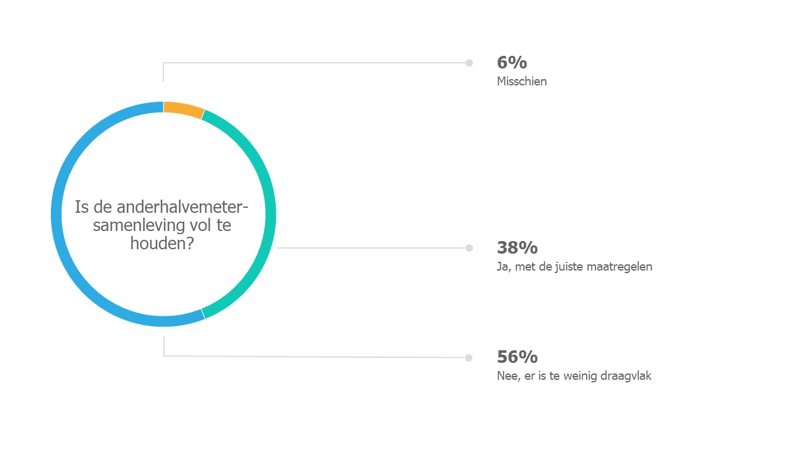Click the 56% percentage label
804x452 pixels.
click(517, 357)
